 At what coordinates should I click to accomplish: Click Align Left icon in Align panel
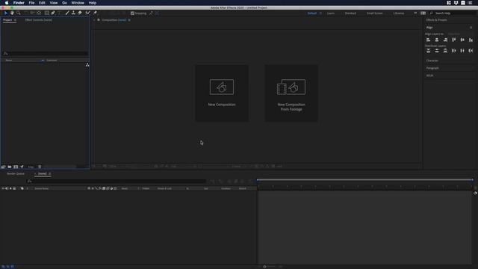428,40
